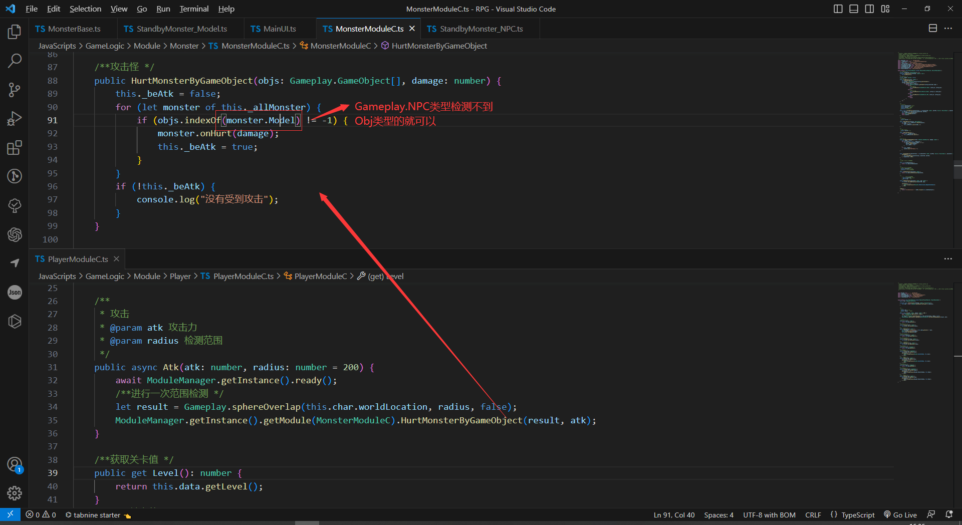Open the Accounts menu icon

tap(15, 465)
